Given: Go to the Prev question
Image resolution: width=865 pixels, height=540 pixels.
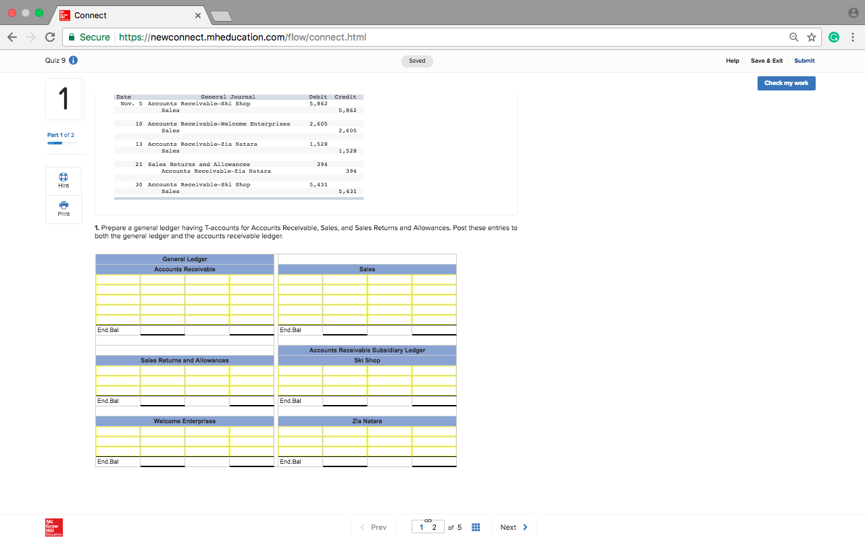Looking at the screenshot, I should (373, 527).
